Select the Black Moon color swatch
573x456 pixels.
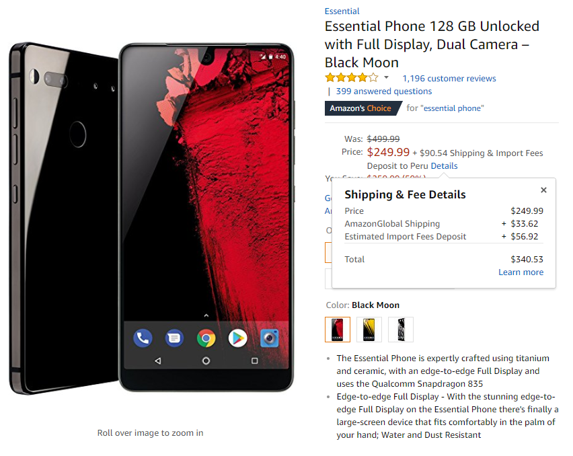pos(338,330)
